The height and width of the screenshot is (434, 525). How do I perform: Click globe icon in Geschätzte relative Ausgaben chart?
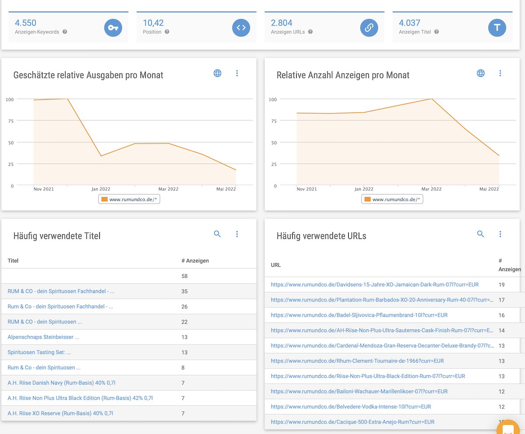(x=217, y=73)
